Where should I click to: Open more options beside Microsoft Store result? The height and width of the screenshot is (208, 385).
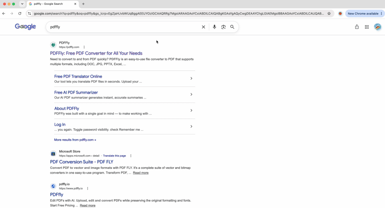click(x=131, y=156)
